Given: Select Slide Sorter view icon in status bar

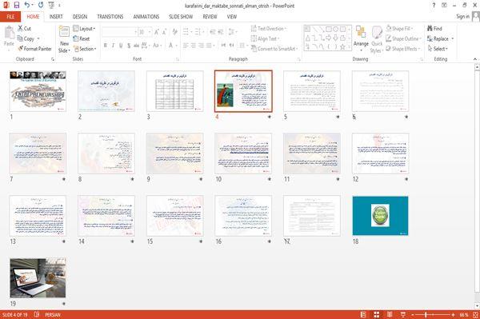Looking at the screenshot, I should [377, 314].
